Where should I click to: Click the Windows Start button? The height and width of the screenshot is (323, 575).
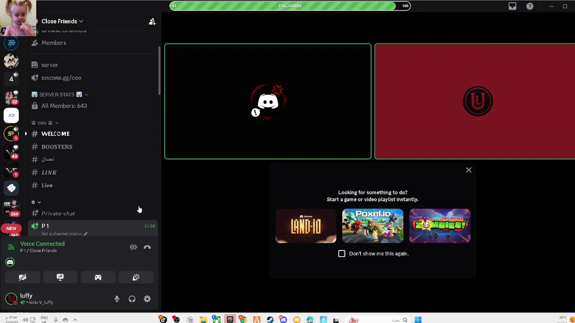pos(418,319)
